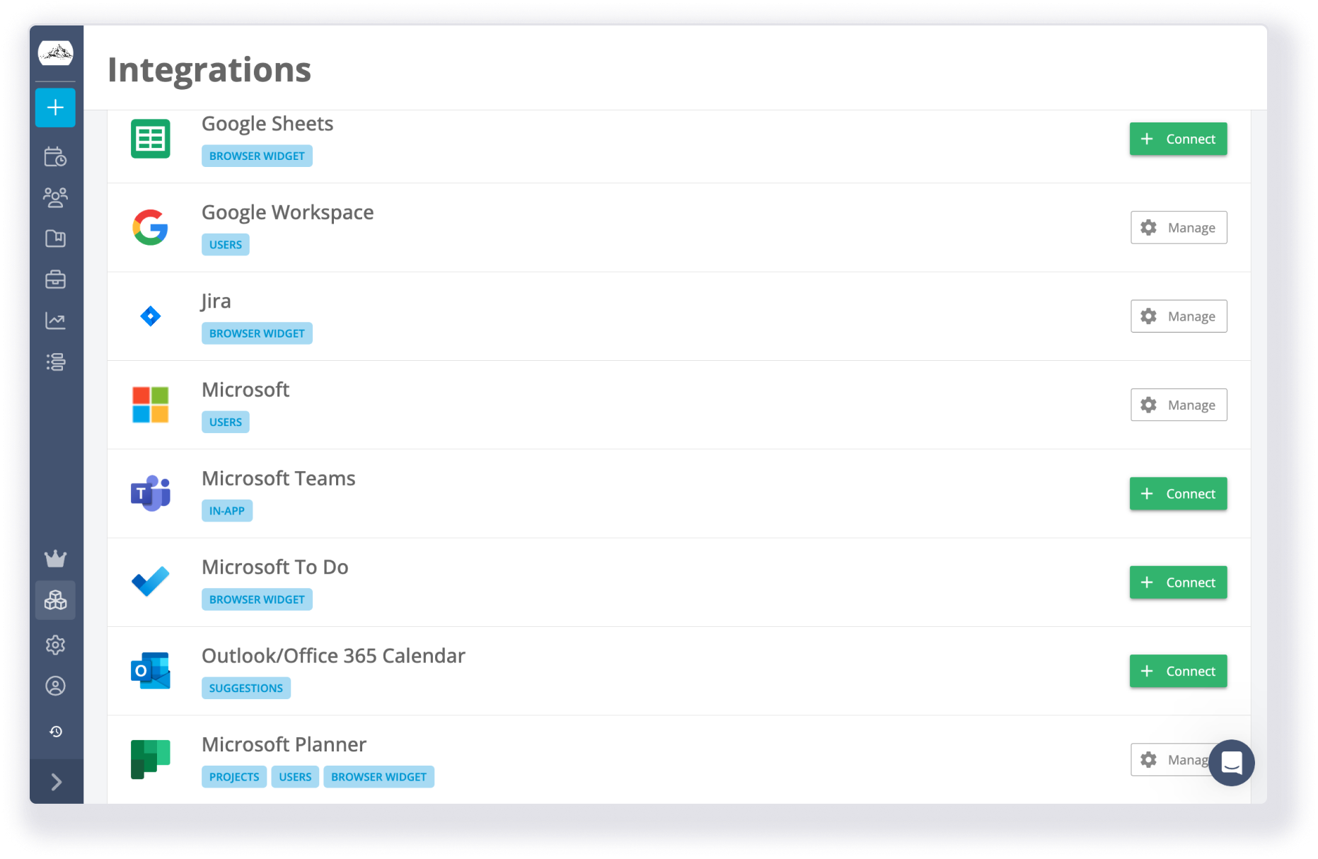Open the chat support bubble

(1231, 763)
